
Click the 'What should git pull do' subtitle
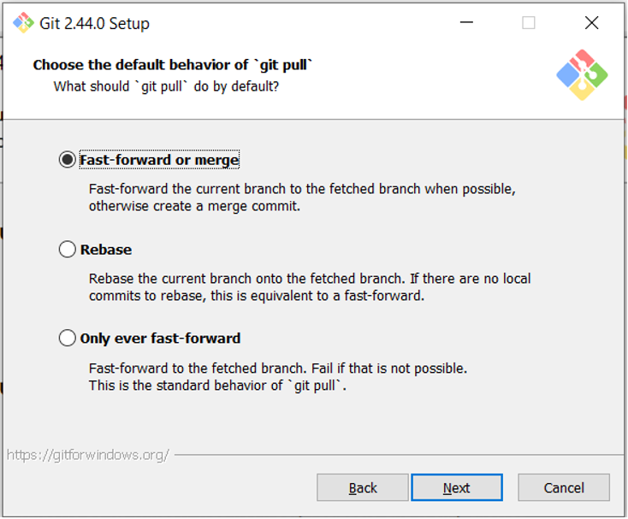point(166,86)
